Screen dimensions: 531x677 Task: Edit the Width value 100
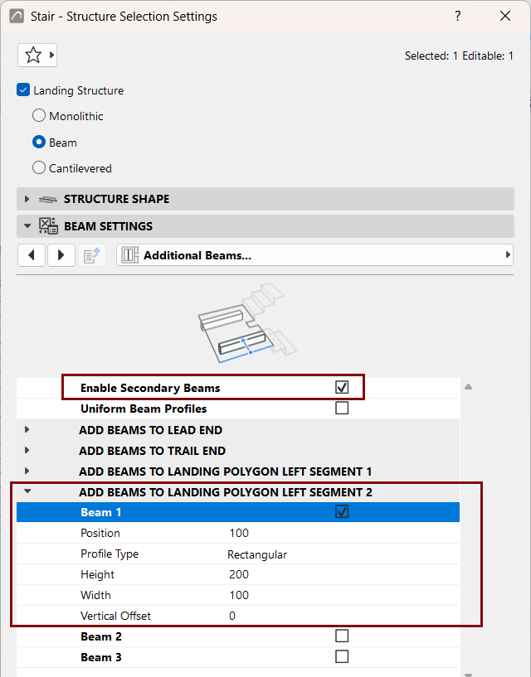(239, 596)
